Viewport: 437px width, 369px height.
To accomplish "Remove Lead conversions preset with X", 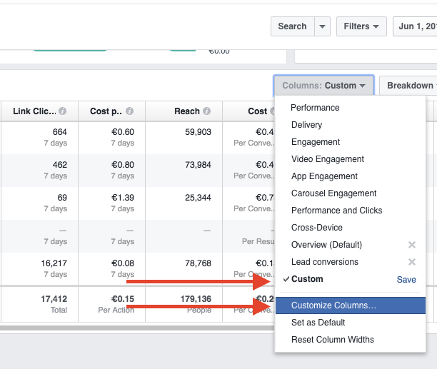I will click(x=411, y=262).
